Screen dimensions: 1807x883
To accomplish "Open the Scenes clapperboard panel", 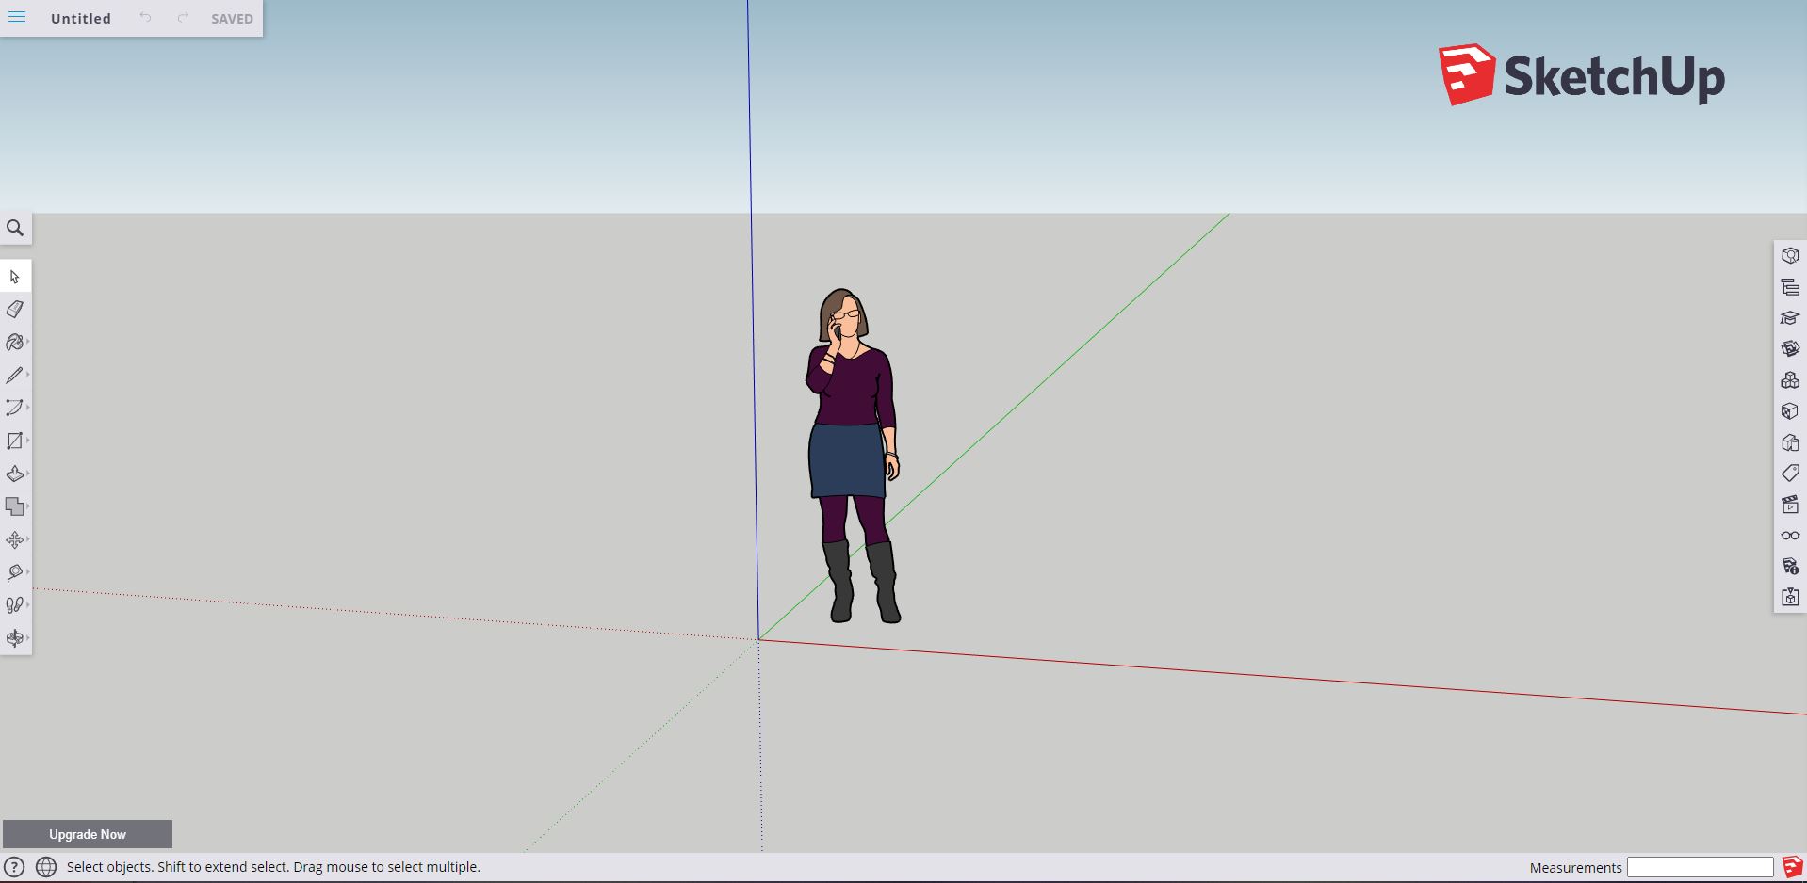I will [x=1790, y=505].
